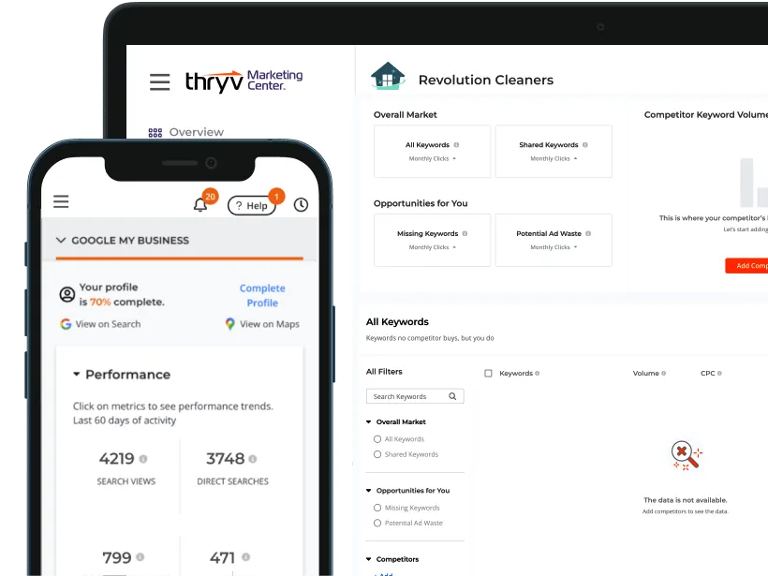Collapse the Google My Business section

[x=60, y=241]
